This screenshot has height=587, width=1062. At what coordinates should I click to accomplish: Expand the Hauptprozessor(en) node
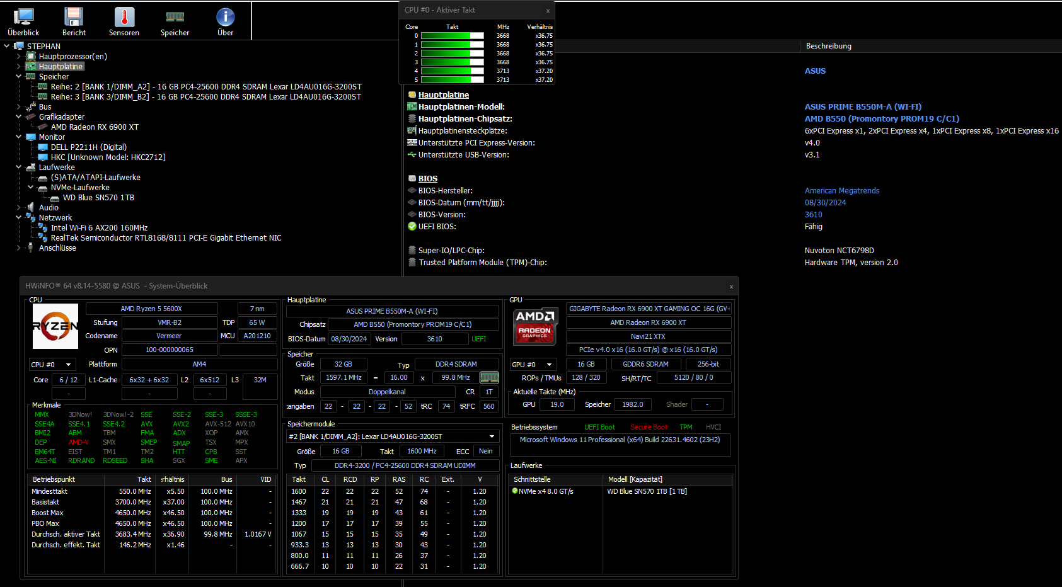click(x=18, y=56)
